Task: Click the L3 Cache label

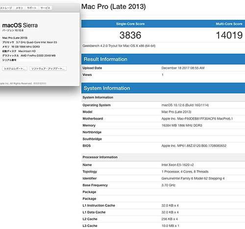Action: tap(90, 226)
